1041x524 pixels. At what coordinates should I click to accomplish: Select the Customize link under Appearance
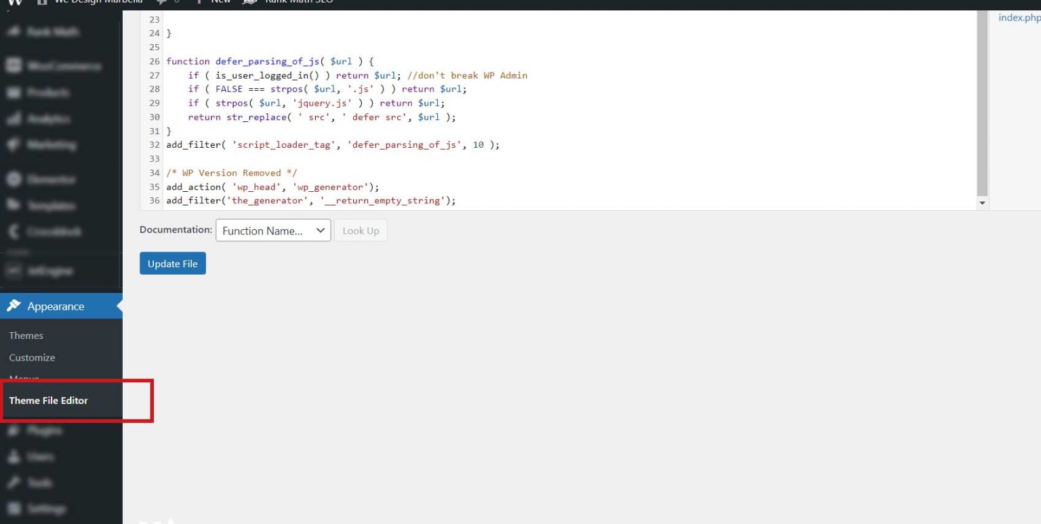point(32,357)
